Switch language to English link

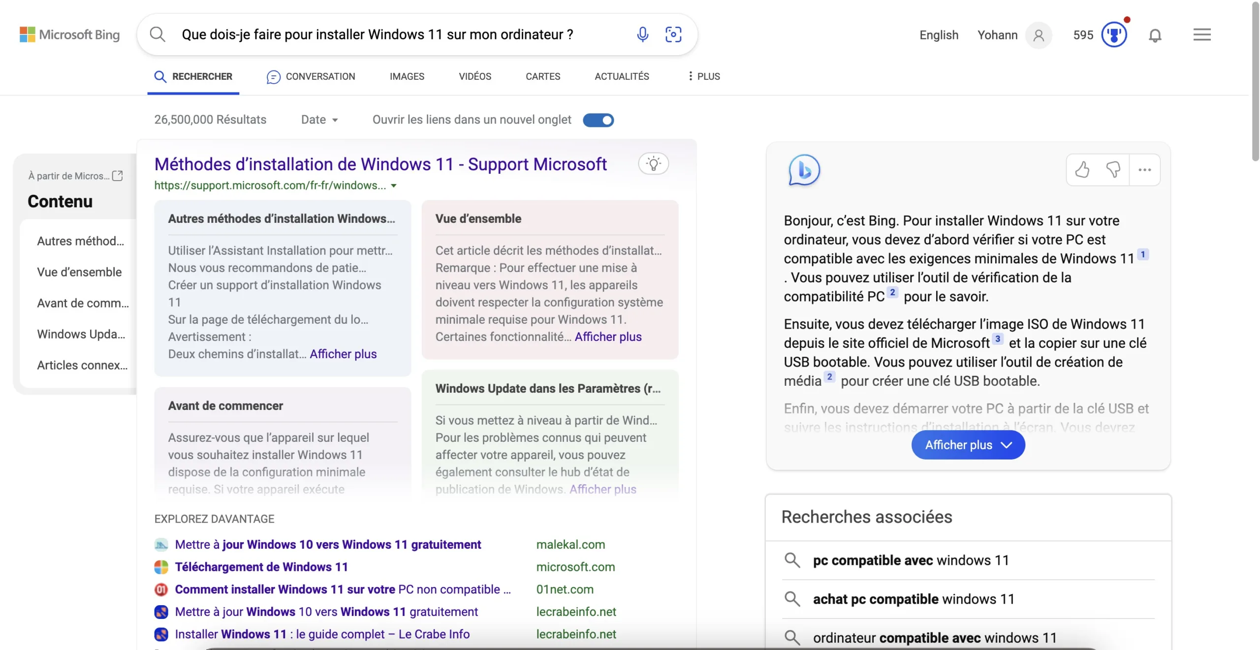point(939,35)
